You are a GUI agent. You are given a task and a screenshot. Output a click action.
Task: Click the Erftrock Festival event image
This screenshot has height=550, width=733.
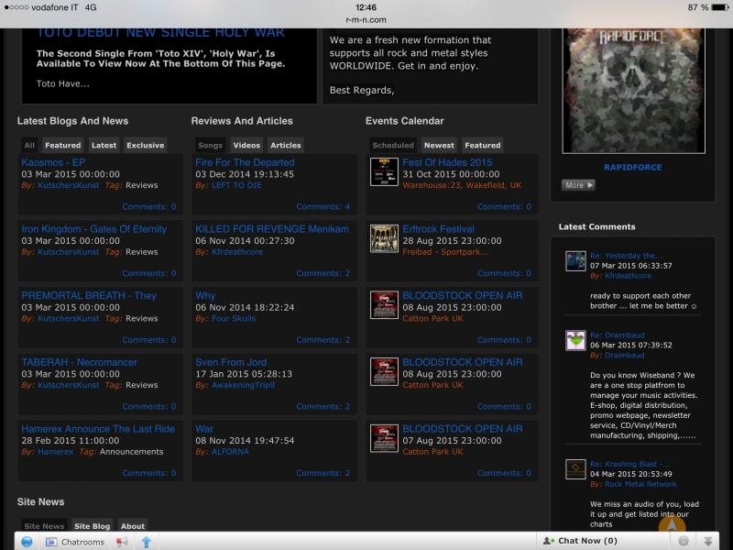click(x=383, y=238)
